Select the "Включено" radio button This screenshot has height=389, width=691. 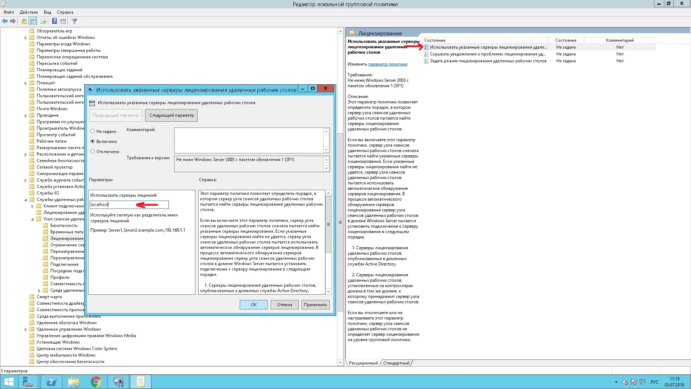coord(92,142)
